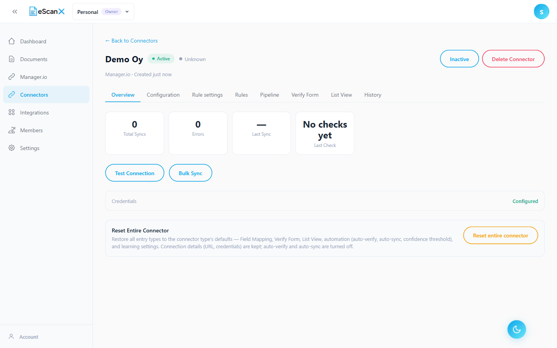
Task: Click Reset entire connector button
Action: point(501,235)
